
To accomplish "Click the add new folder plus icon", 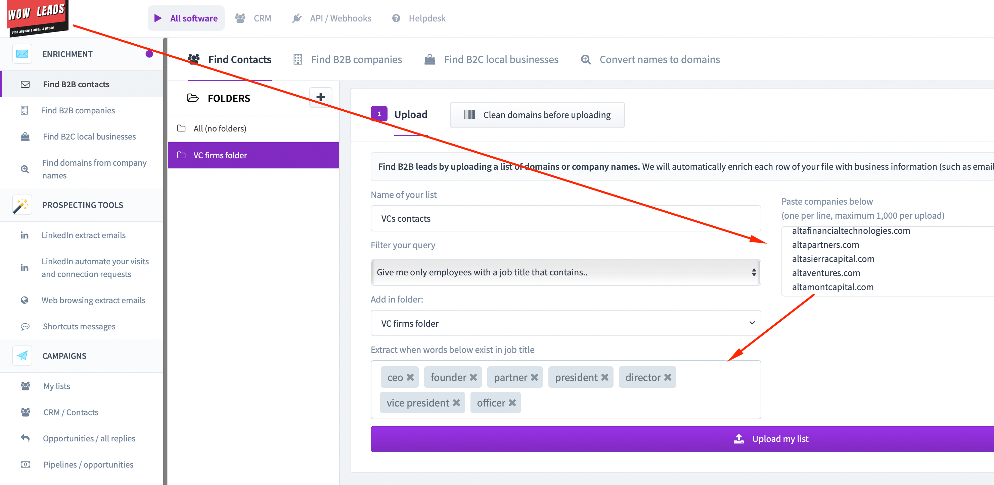I will pyautogui.click(x=320, y=97).
